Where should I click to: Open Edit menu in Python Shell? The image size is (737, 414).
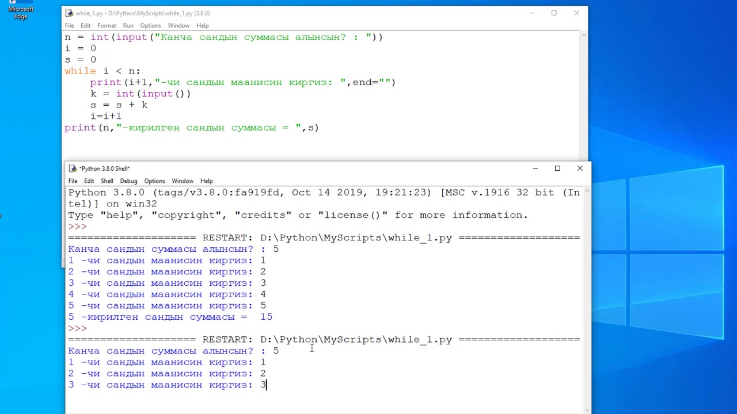click(x=89, y=181)
